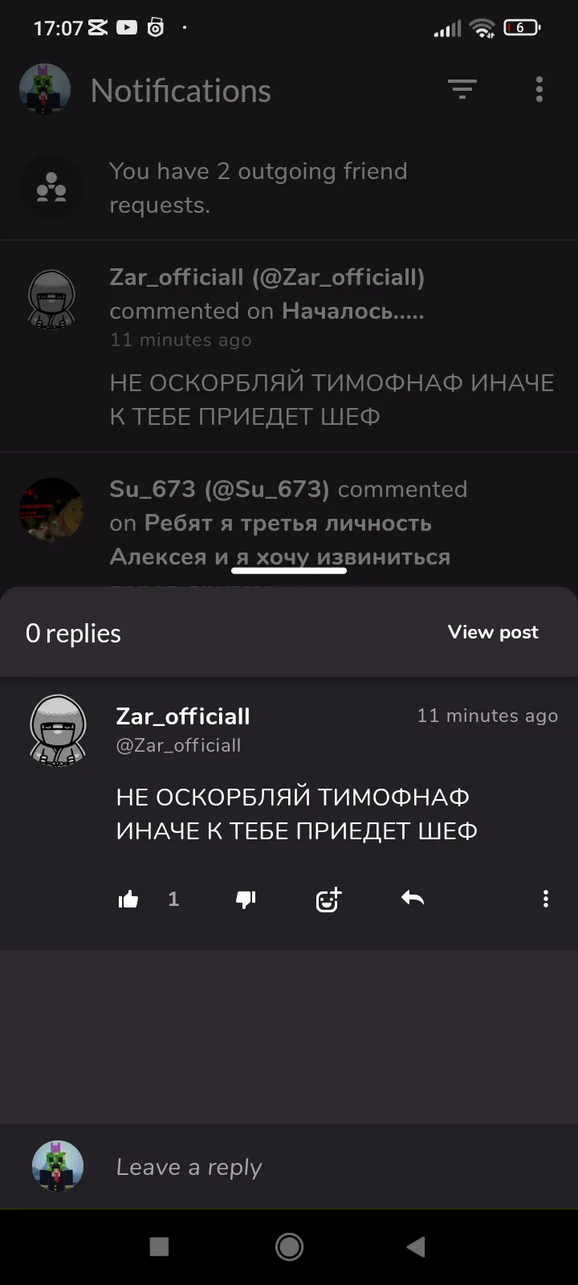Like Zar_officiall's comment with thumbs up
Viewport: 578px width, 1285px height.
click(x=128, y=899)
